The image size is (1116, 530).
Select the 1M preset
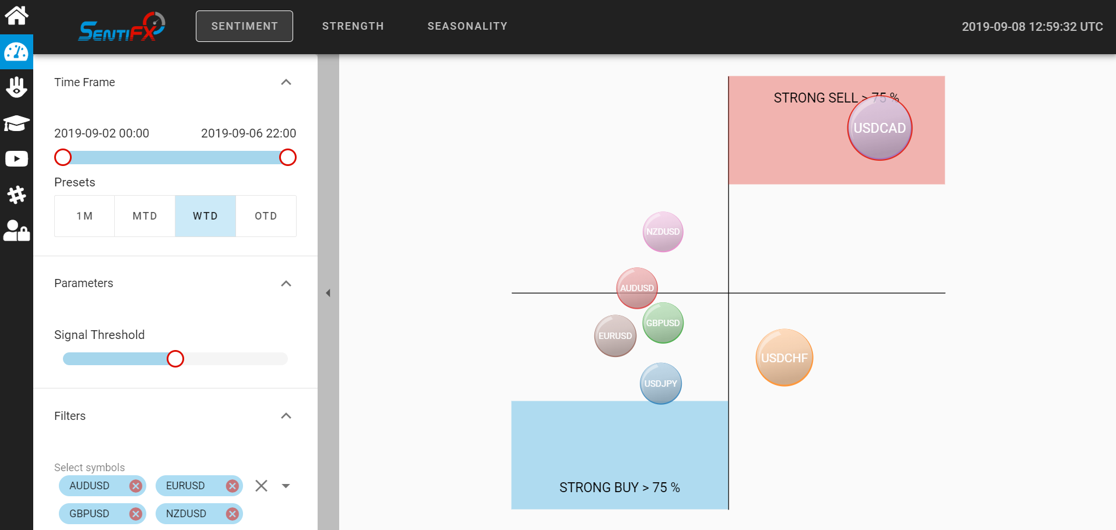(x=85, y=216)
